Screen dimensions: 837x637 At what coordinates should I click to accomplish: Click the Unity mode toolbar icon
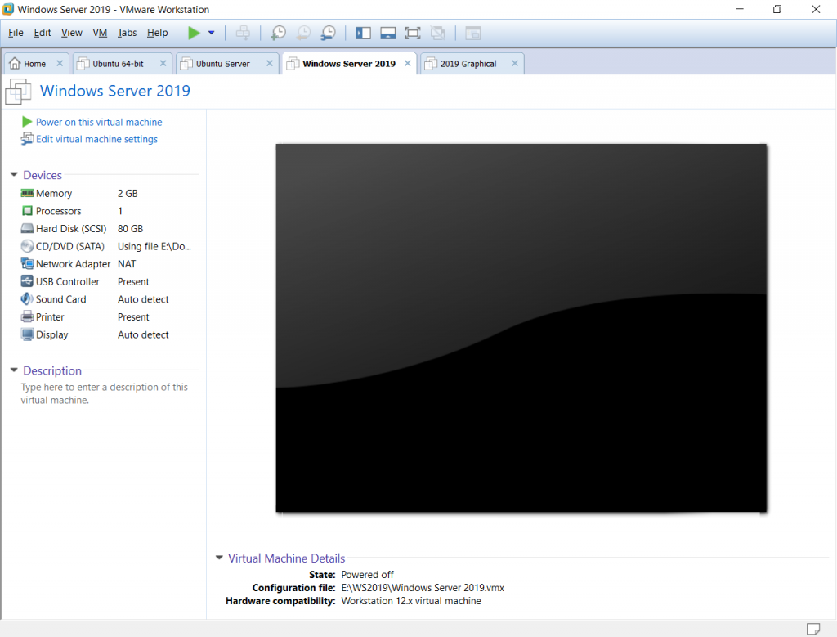[x=438, y=33]
